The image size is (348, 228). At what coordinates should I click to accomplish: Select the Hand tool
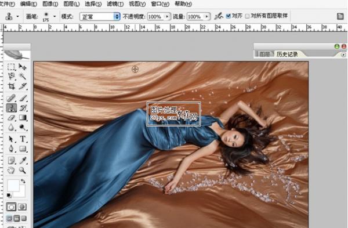[x=11, y=171]
